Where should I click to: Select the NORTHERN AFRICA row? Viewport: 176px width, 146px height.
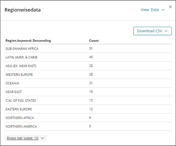(x=20, y=118)
